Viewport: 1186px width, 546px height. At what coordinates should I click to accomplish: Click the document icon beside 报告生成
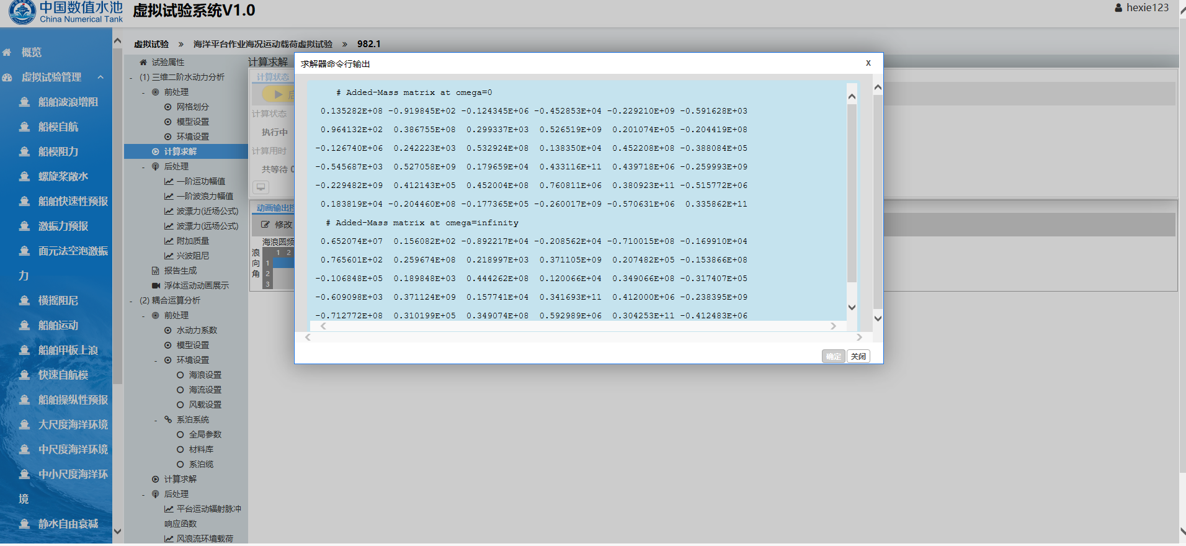(156, 271)
